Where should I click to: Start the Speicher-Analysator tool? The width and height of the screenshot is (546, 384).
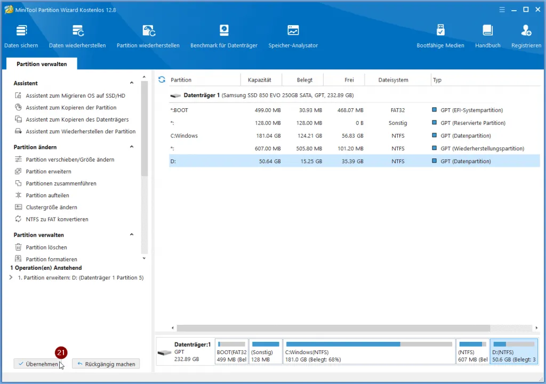(x=293, y=36)
